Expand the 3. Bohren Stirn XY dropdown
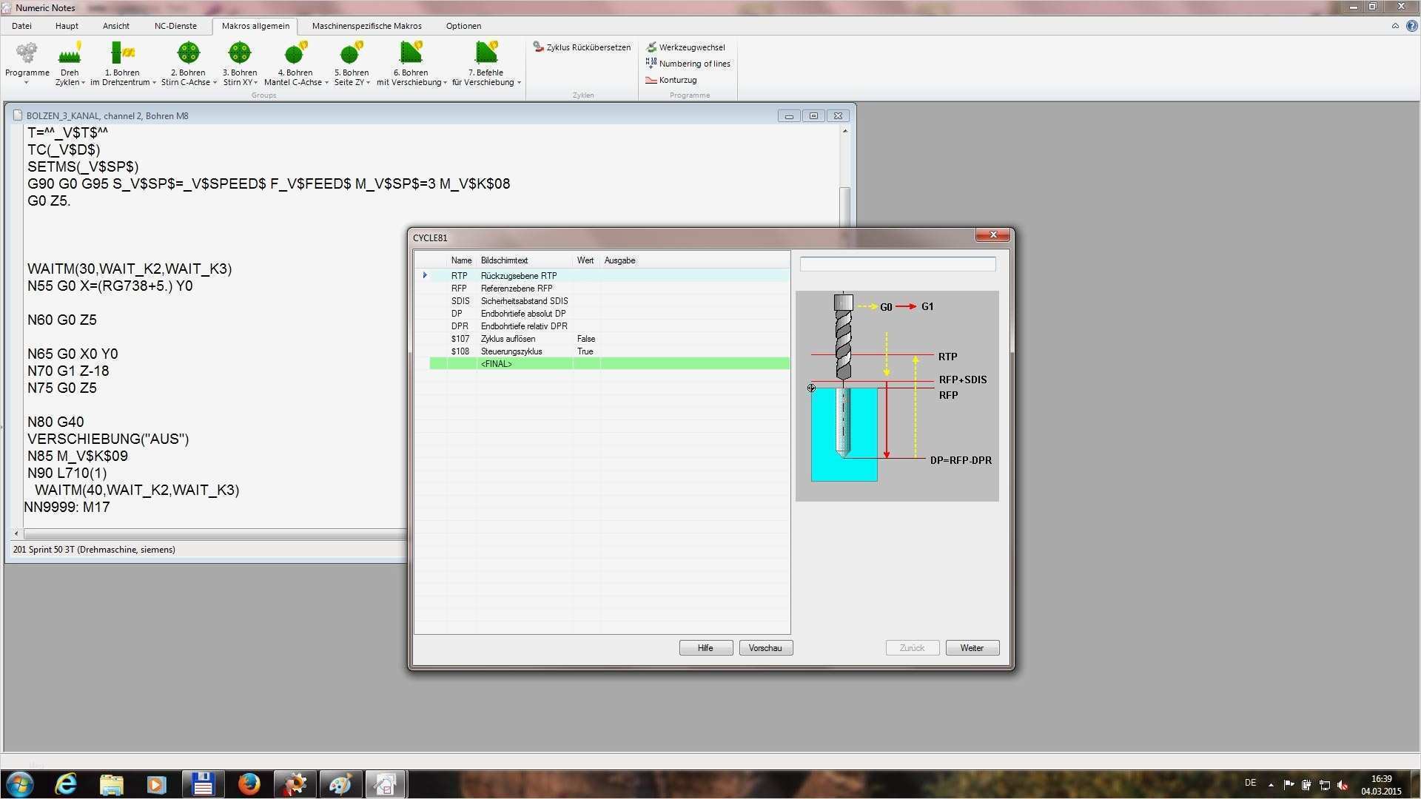The height and width of the screenshot is (799, 1421). (256, 83)
